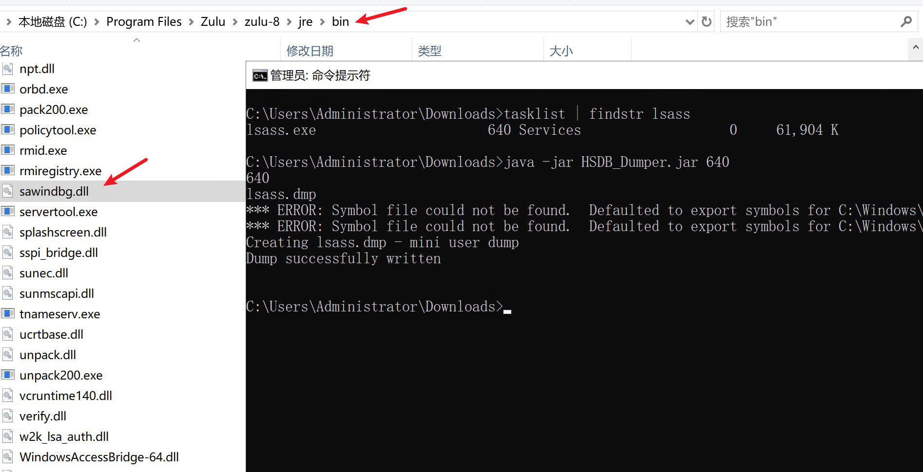Expand the chevron after zulu-8 breadcrumb
The width and height of the screenshot is (923, 472).
click(x=289, y=22)
